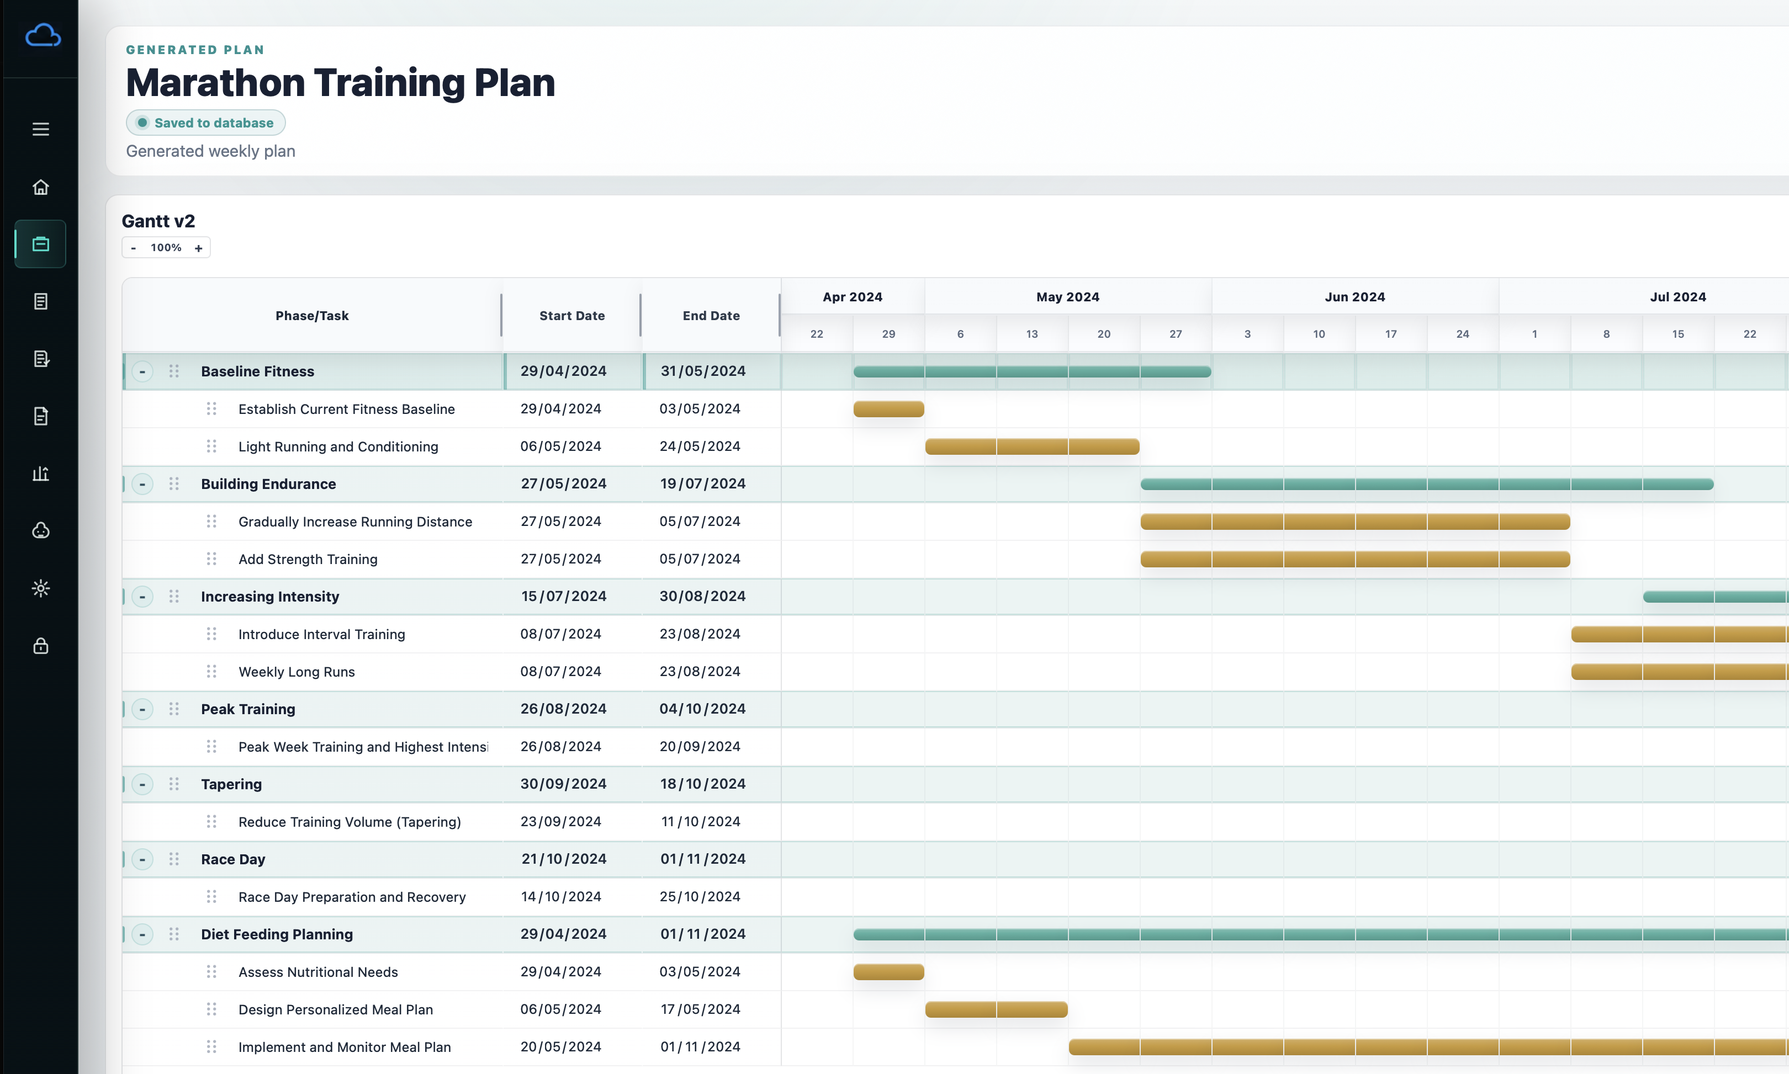The image size is (1789, 1074).
Task: Select the Design Personalized Meal Plan Gantt bar
Action: [996, 1009]
